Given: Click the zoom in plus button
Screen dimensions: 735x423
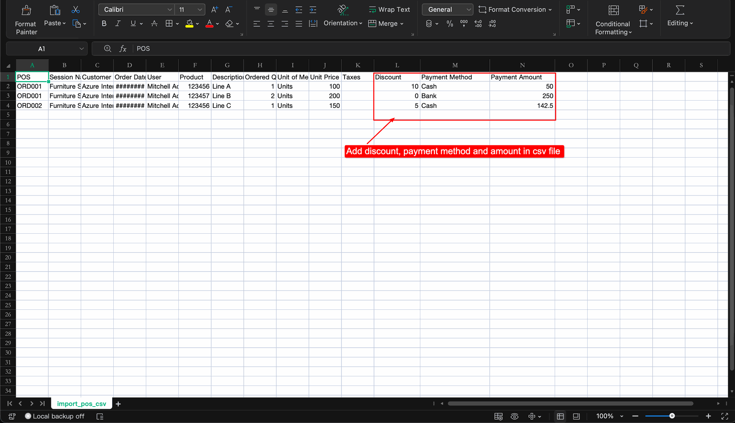Looking at the screenshot, I should tap(708, 416).
